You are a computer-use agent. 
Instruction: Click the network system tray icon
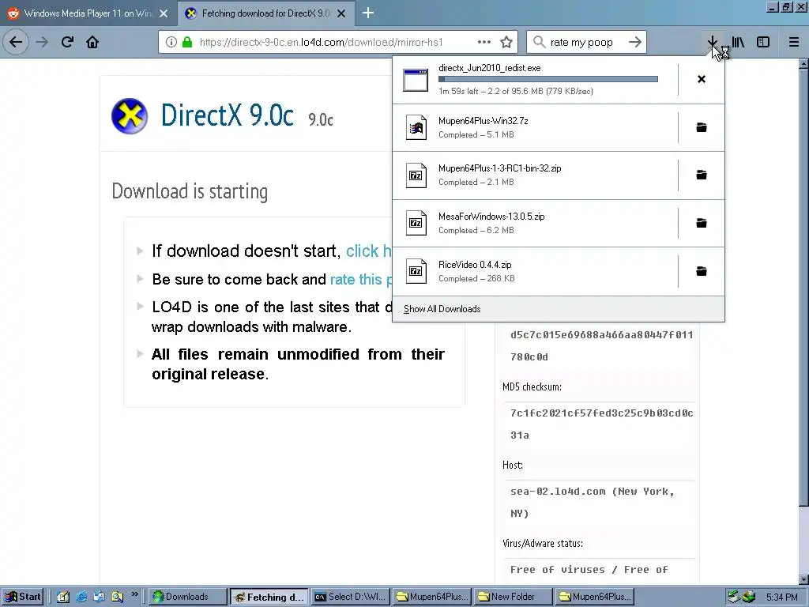(x=734, y=598)
